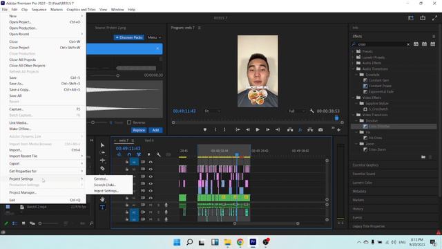
Task: Click the Project panel find magnifier icon
Action: point(91,223)
